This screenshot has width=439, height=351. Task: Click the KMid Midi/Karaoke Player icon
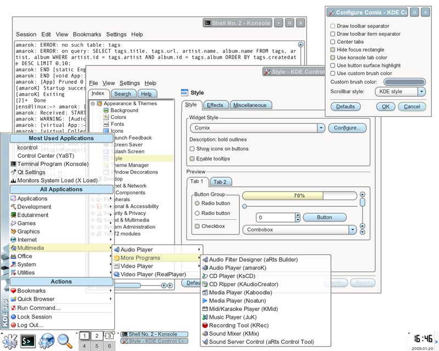click(x=205, y=309)
